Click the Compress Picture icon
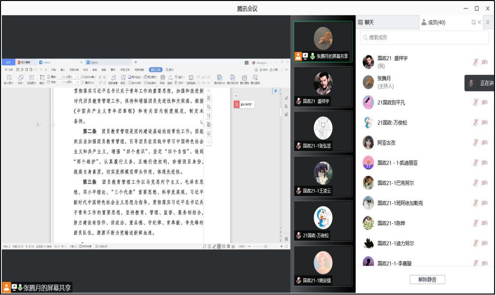Viewport: 496px width, 295px height. click(31, 78)
